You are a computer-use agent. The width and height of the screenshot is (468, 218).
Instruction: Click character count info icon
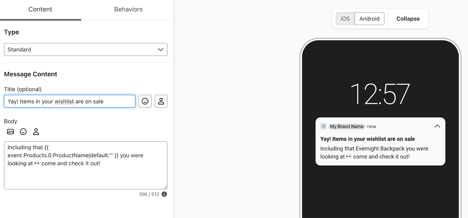[x=164, y=194]
